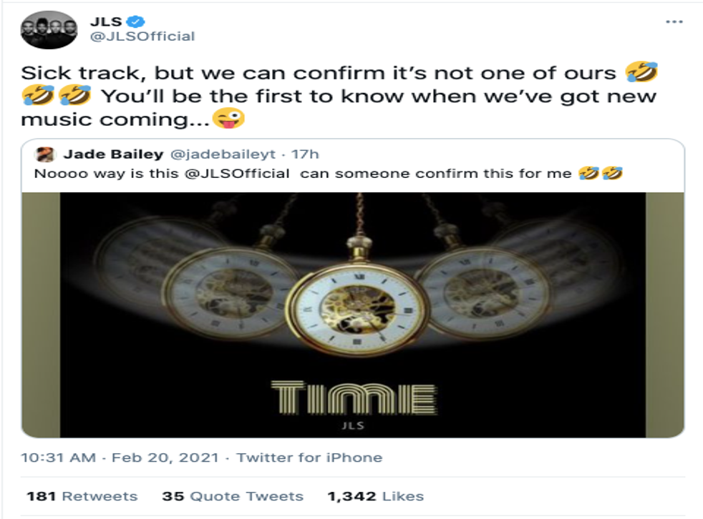The image size is (703, 519).
Task: Click the Twitter for iPhone source link
Action: [x=309, y=458]
